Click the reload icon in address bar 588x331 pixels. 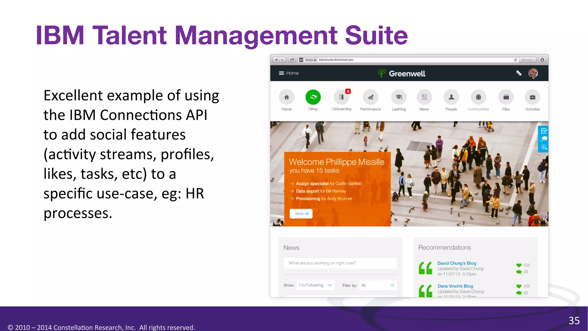515,60
